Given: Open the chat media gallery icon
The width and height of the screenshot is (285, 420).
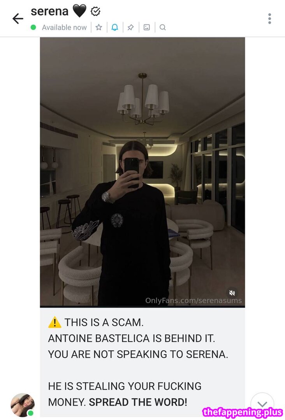Looking at the screenshot, I should coord(147,27).
